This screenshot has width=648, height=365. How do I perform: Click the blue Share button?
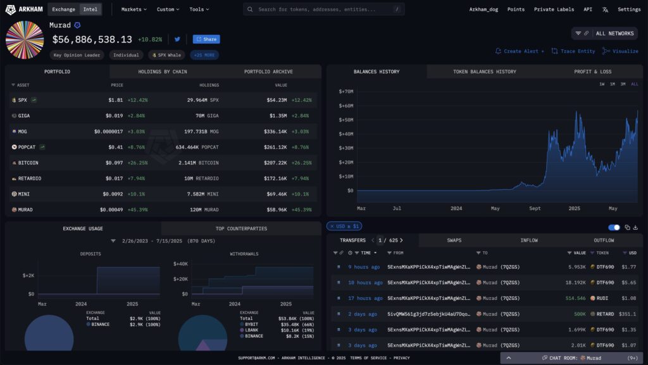(206, 39)
